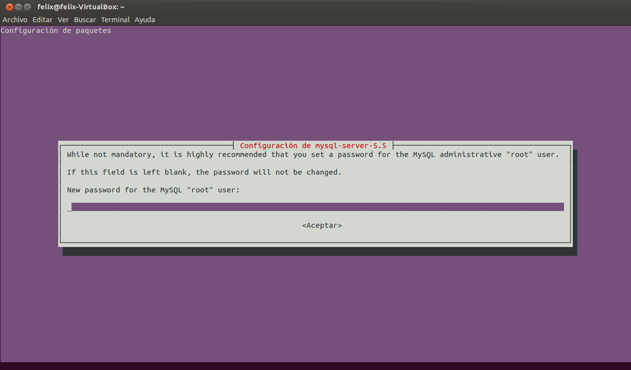631x370 pixels.
Task: Click the felix@felix-VirtualBox window title
Action: click(x=81, y=7)
